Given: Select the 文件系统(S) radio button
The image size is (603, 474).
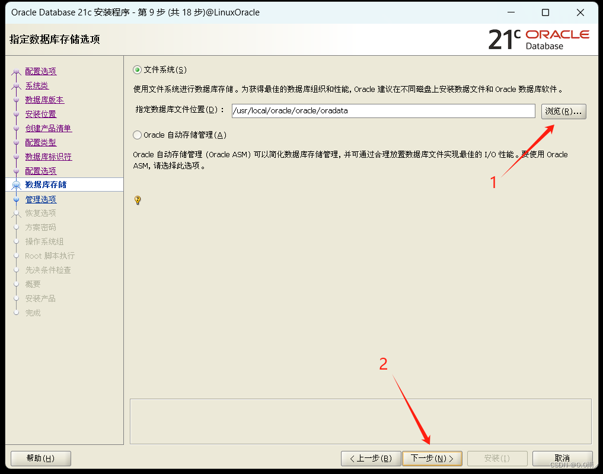Looking at the screenshot, I should [137, 69].
